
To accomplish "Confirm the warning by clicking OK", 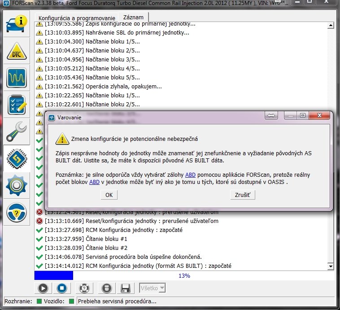I will coord(109,195).
